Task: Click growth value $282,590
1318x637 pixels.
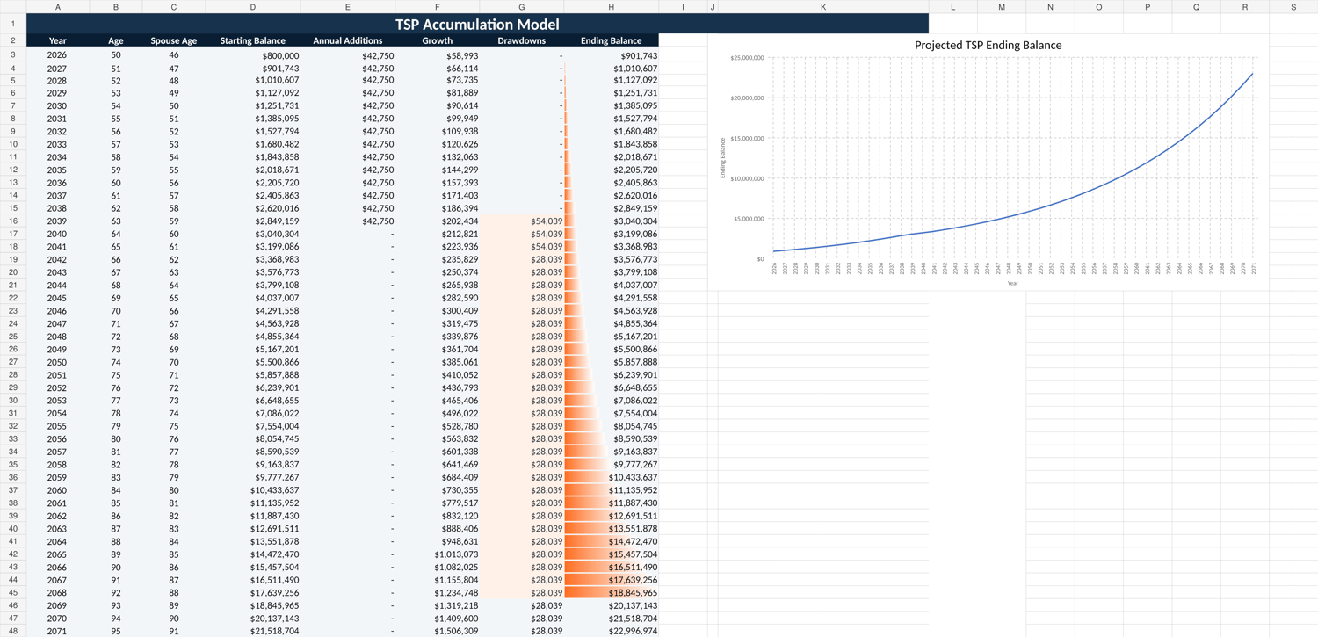Action: click(438, 298)
